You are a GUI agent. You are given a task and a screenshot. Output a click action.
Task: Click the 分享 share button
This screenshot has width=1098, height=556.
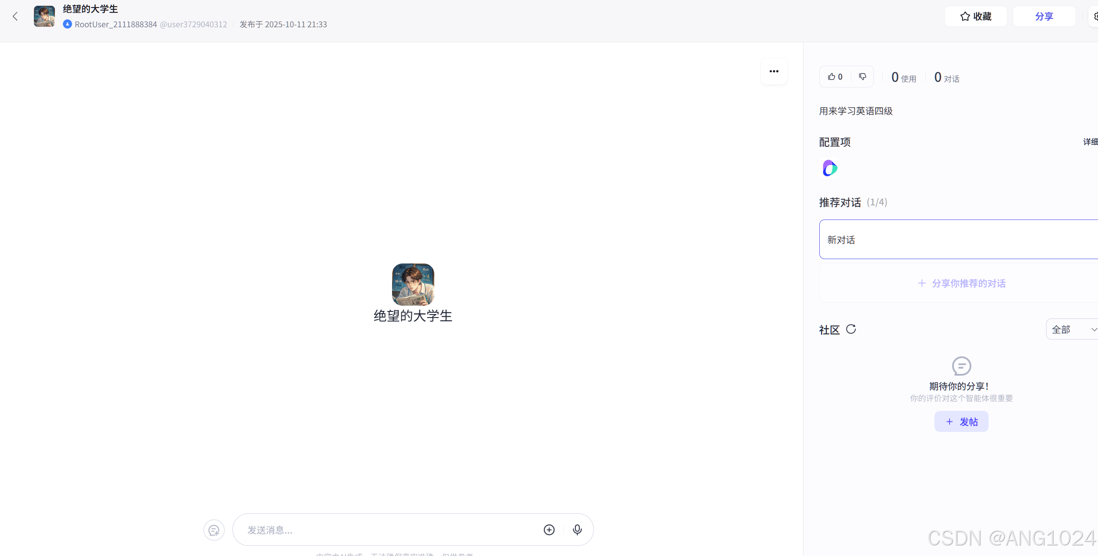[1044, 17]
